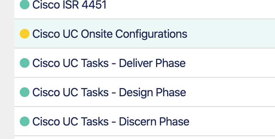Open Cisco UC Tasks - Deliver Phase
The height and width of the screenshot is (139, 275).
click(109, 63)
